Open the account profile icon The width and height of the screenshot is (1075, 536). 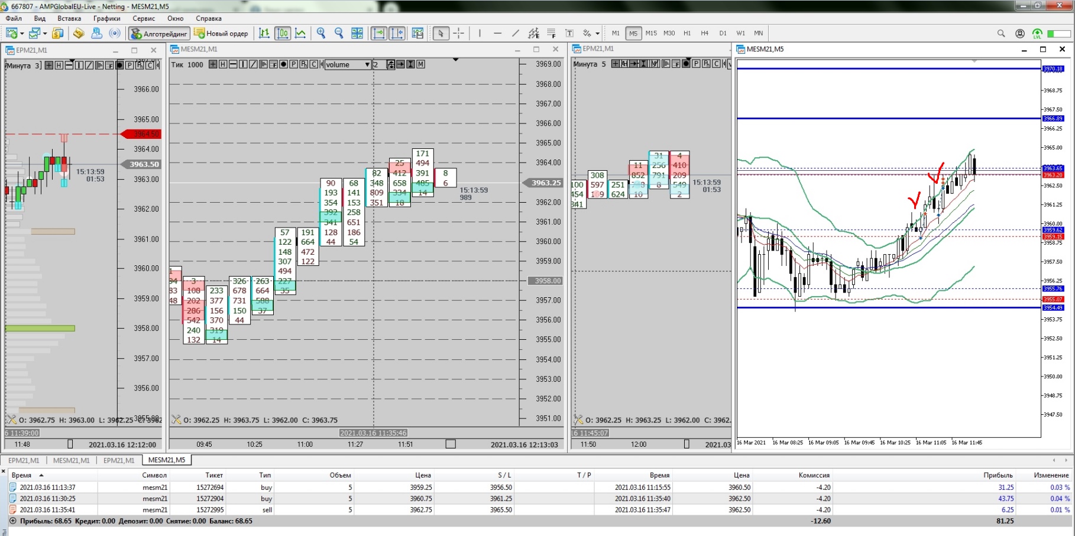(1020, 33)
